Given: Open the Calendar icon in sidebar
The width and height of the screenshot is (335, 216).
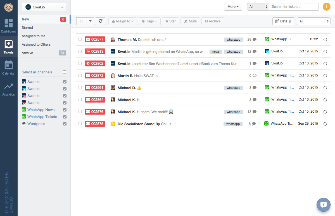Looking at the screenshot, I should 9,65.
